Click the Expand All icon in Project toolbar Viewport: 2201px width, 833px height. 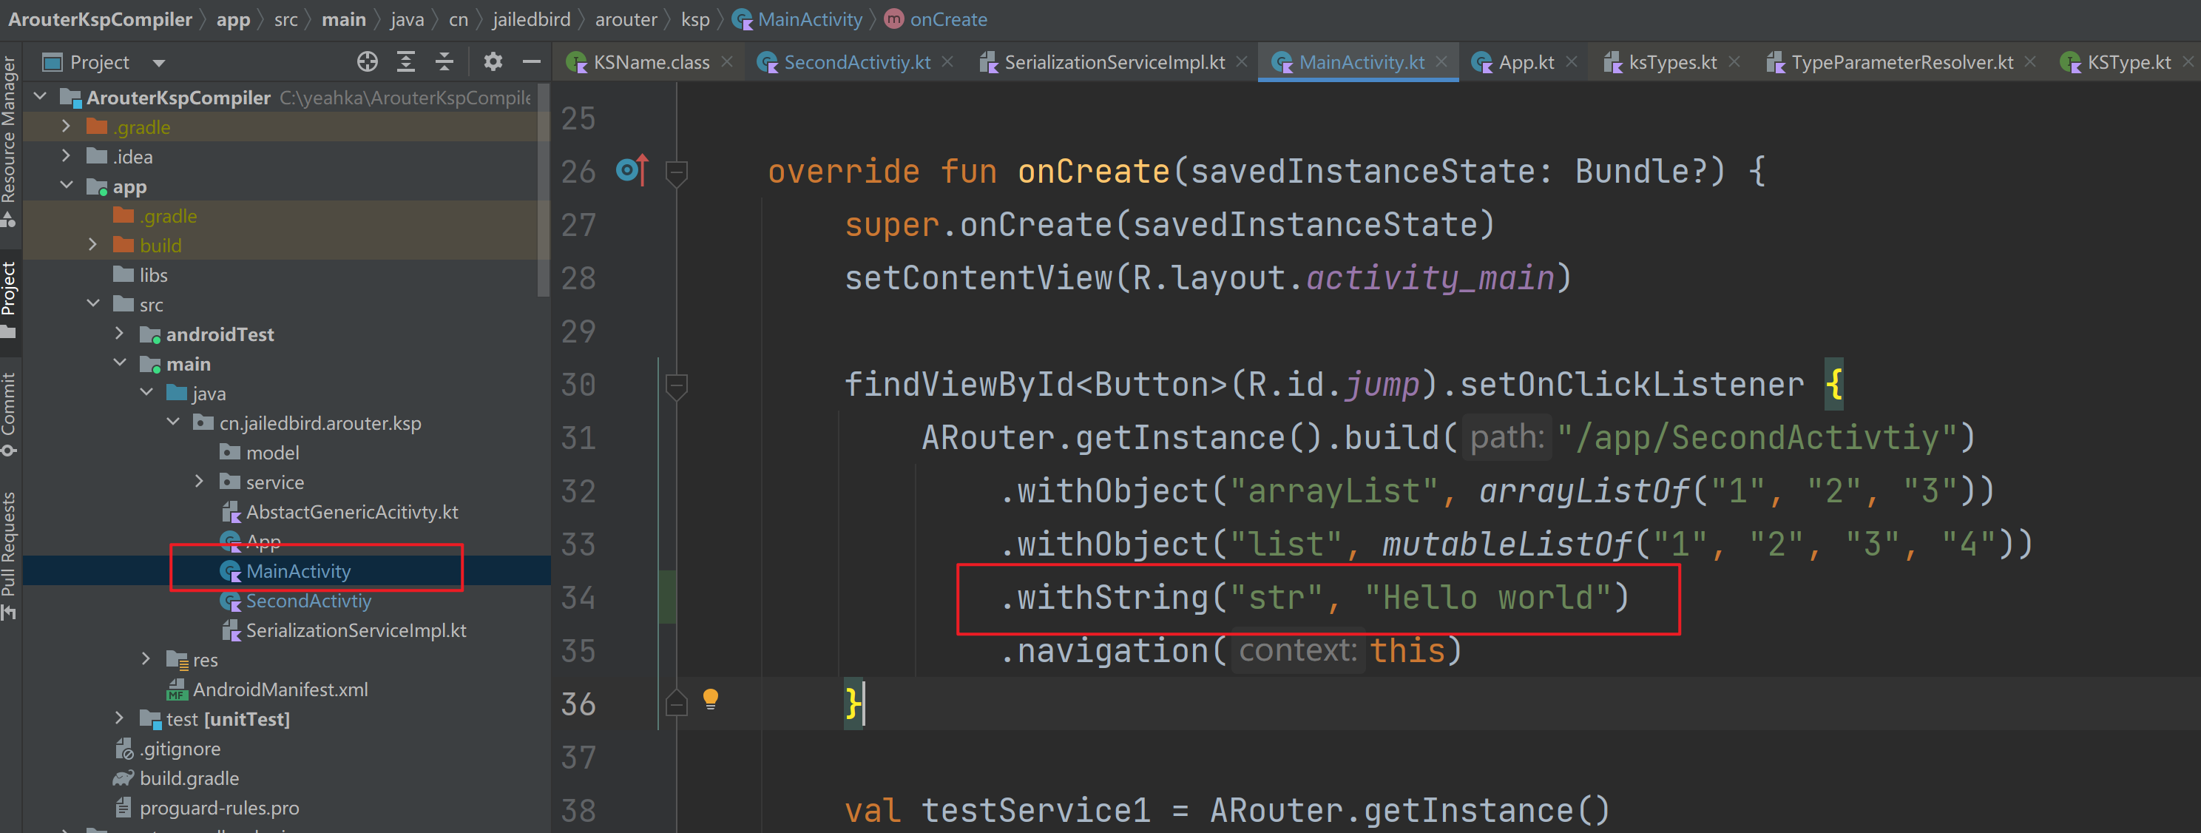click(x=405, y=61)
